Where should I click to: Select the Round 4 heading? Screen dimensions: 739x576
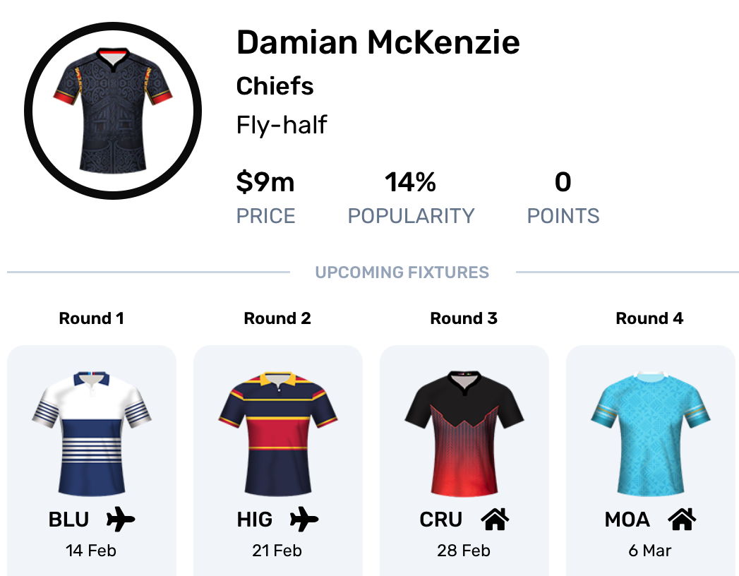pos(649,318)
